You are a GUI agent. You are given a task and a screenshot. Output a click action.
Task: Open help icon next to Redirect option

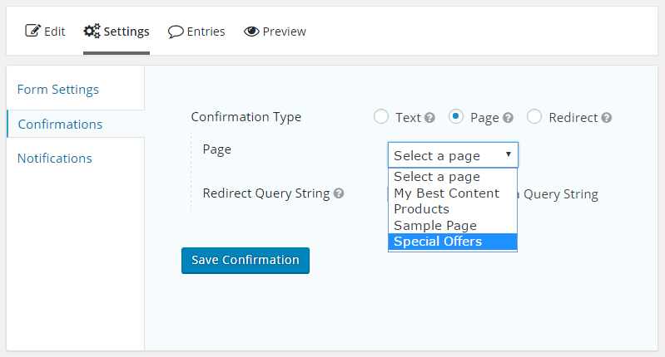[x=607, y=118]
